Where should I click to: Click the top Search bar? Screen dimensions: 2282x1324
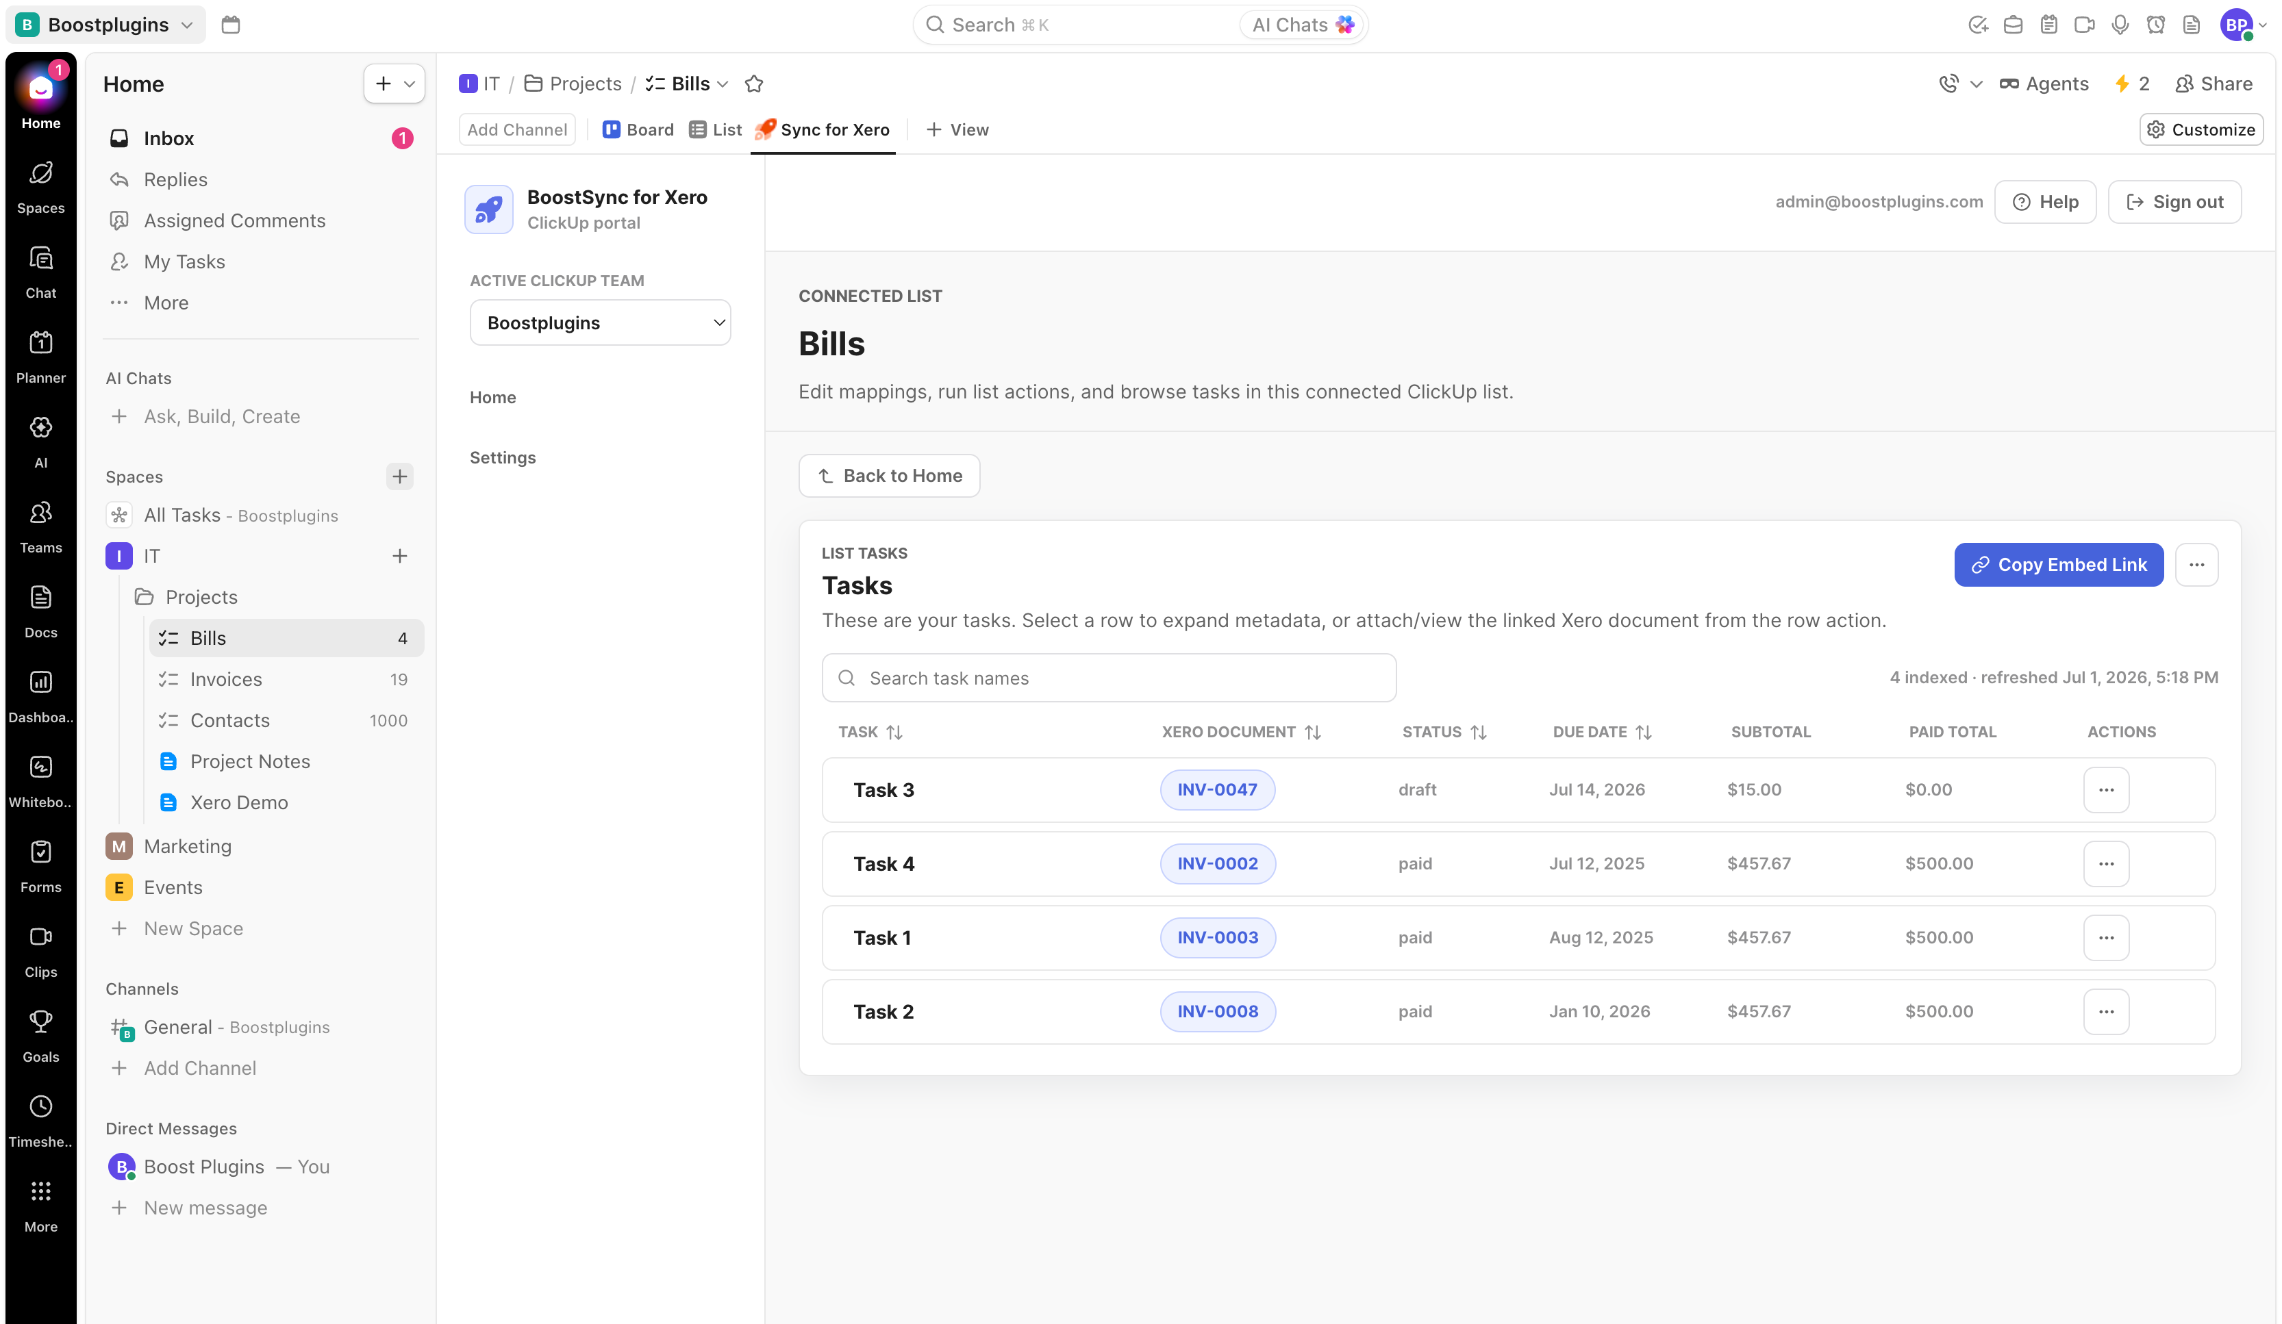(x=1075, y=25)
